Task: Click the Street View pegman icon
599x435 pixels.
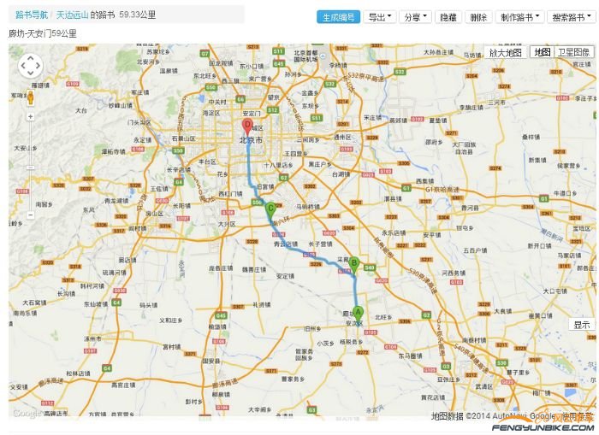Action: click(31, 97)
